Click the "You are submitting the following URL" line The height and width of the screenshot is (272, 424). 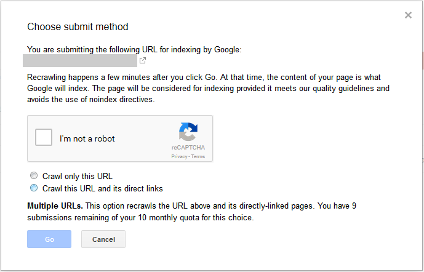[x=134, y=49]
